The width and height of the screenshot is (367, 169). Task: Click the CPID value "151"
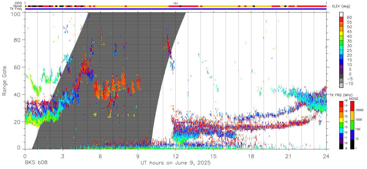176,3
